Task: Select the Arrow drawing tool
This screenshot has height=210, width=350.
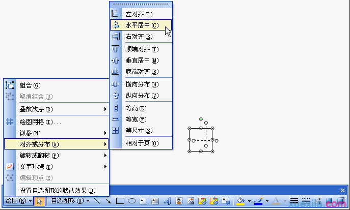Action: point(109,201)
